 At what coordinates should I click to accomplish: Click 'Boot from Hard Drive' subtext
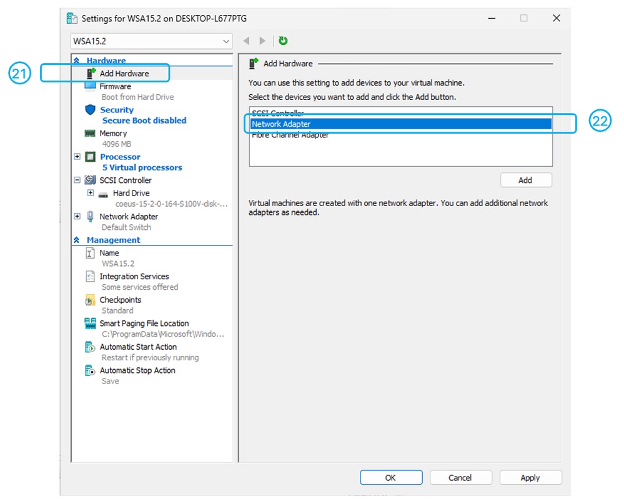click(x=137, y=97)
